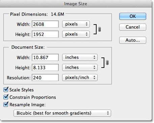
Task: Open the Bicubic resample method dropdown
Action: [62, 113]
